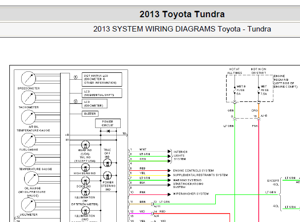
Task: Click the Head Ind LED symbol
Action: 85,145
